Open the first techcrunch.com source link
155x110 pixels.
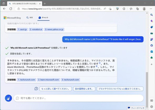click(27, 80)
